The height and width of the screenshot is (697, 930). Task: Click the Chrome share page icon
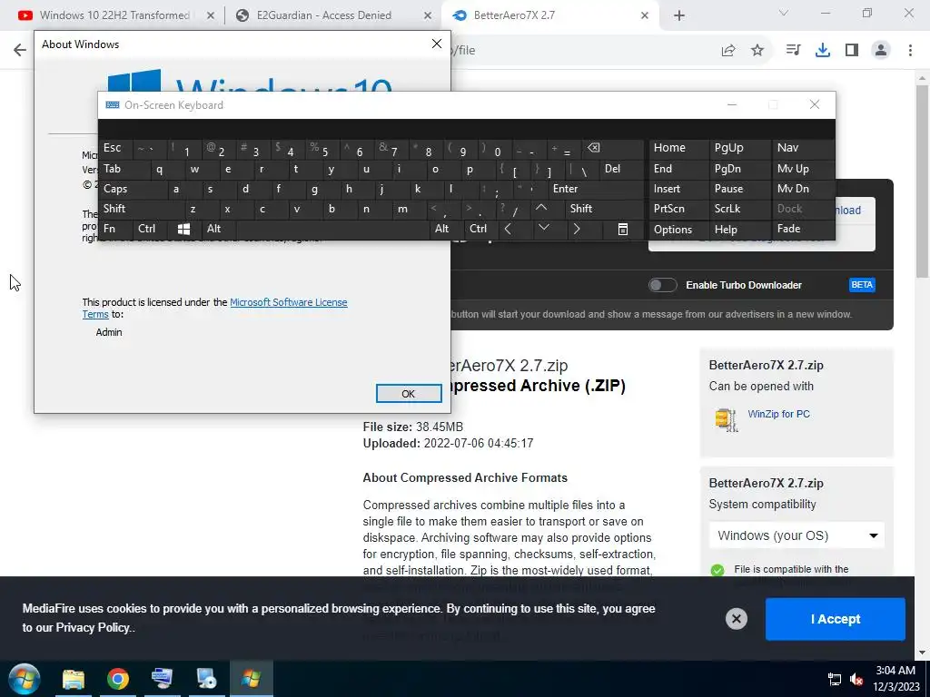coord(728,51)
